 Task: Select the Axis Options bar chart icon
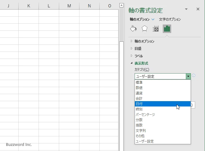(x=167, y=29)
